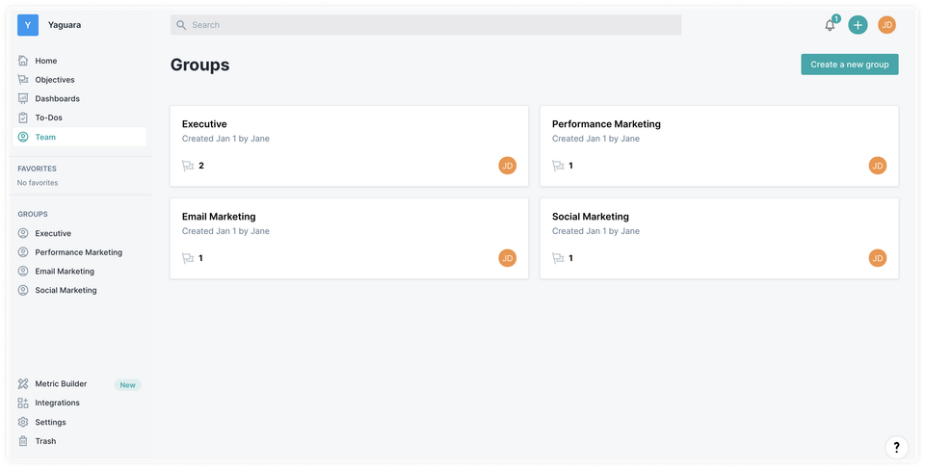Open the help question mark button
925x469 pixels.
coord(896,447)
